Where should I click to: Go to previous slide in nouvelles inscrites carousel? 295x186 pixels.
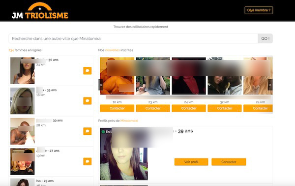[x=101, y=85]
